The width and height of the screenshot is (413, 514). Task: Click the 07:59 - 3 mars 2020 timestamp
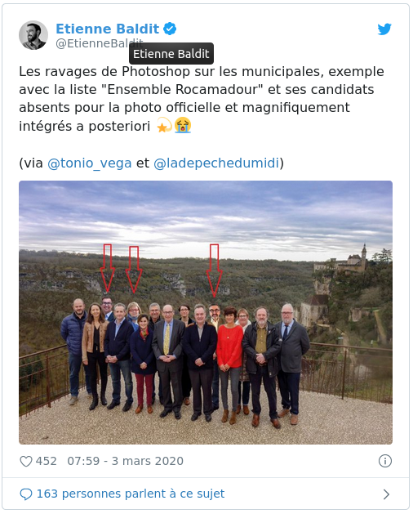point(126,461)
